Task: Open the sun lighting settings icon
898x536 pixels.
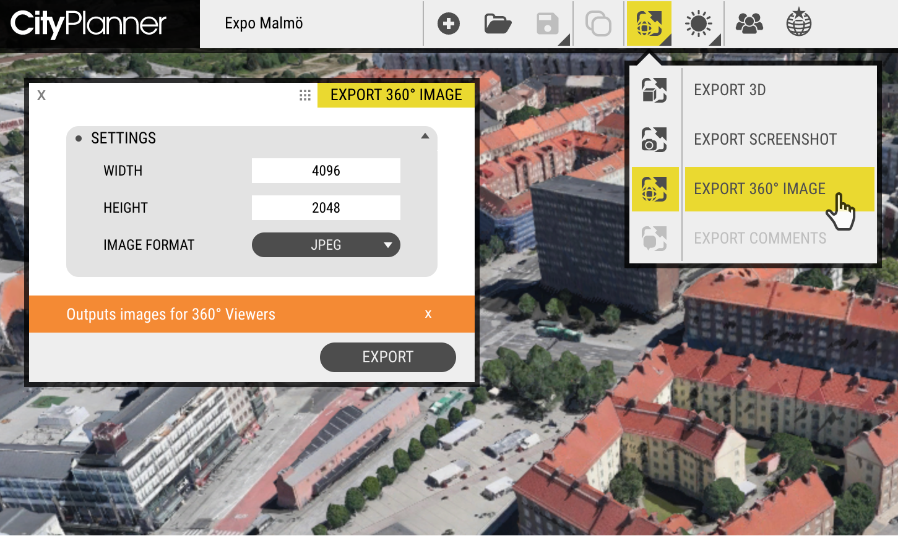Action: [699, 24]
